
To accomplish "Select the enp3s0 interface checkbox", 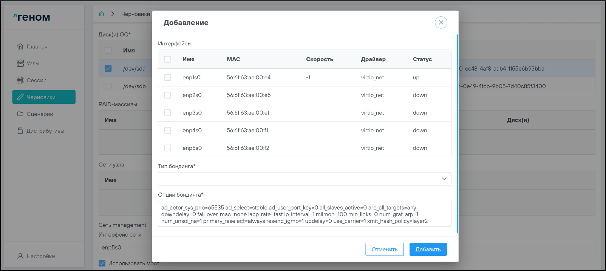I will (168, 113).
